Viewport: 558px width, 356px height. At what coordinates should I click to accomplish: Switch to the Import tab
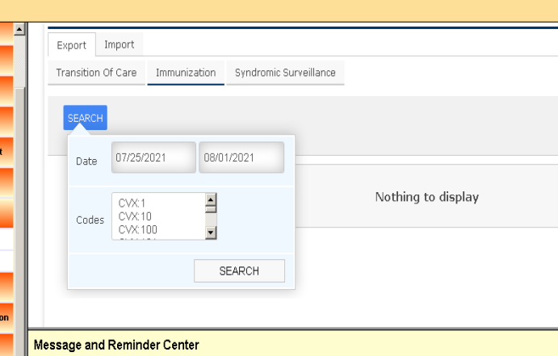pyautogui.click(x=120, y=44)
